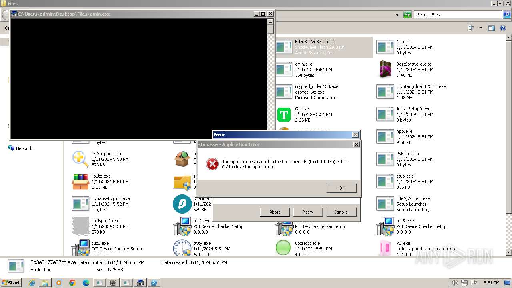The image size is (512, 288).
Task: Select Network in the navigation pane
Action: [x=24, y=148]
